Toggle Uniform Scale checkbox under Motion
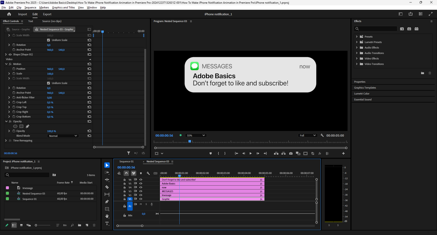The height and width of the screenshot is (235, 437). 48,83
